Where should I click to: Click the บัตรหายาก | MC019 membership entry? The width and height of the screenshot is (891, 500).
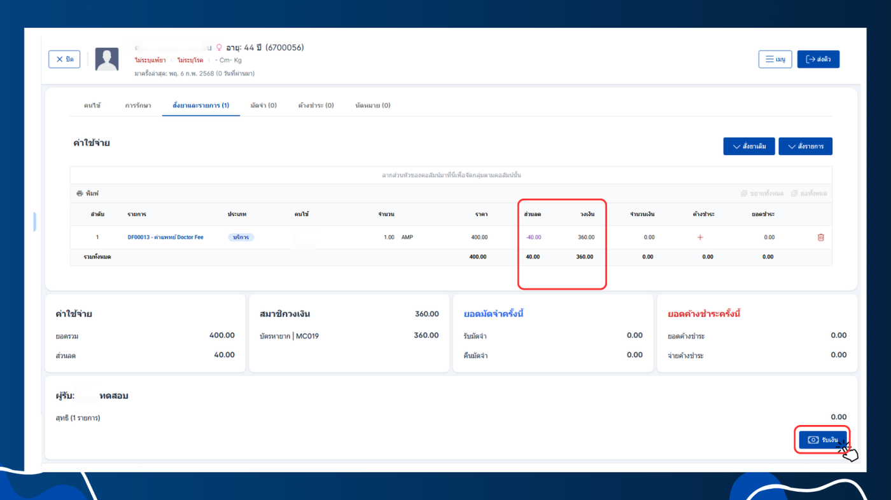[x=290, y=336]
